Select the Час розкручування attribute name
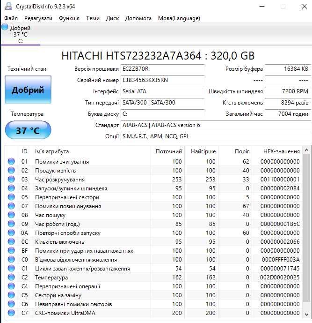312x323 pixels. [60, 180]
